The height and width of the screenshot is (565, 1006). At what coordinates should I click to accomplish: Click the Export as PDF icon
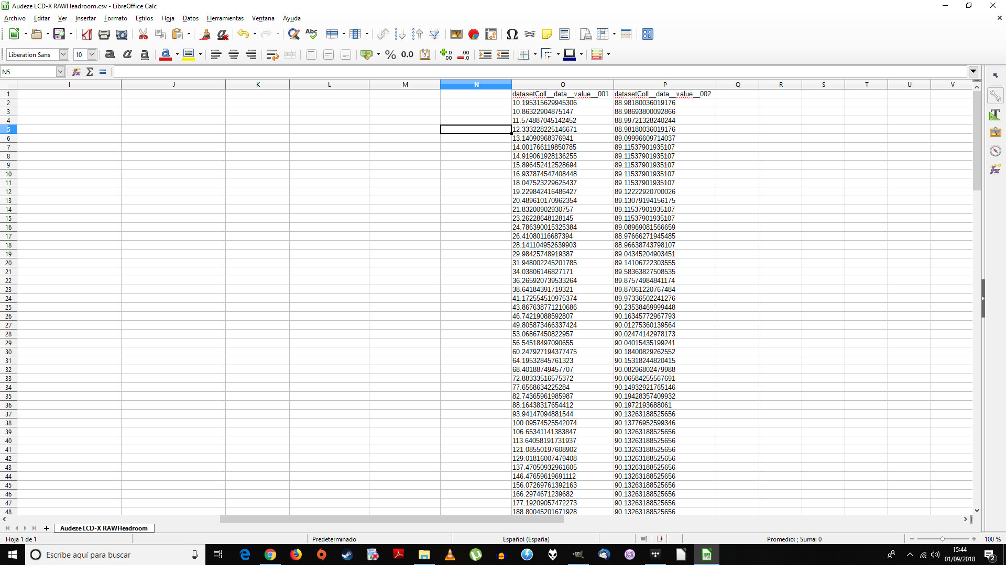coord(87,35)
